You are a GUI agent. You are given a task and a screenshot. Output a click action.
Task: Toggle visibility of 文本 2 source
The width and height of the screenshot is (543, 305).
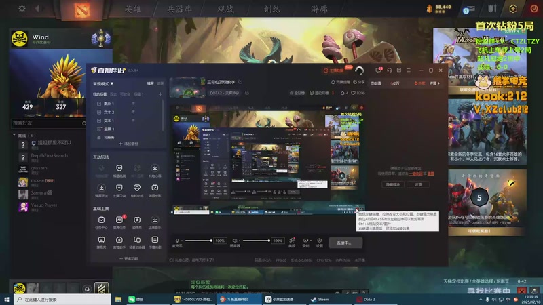(133, 112)
